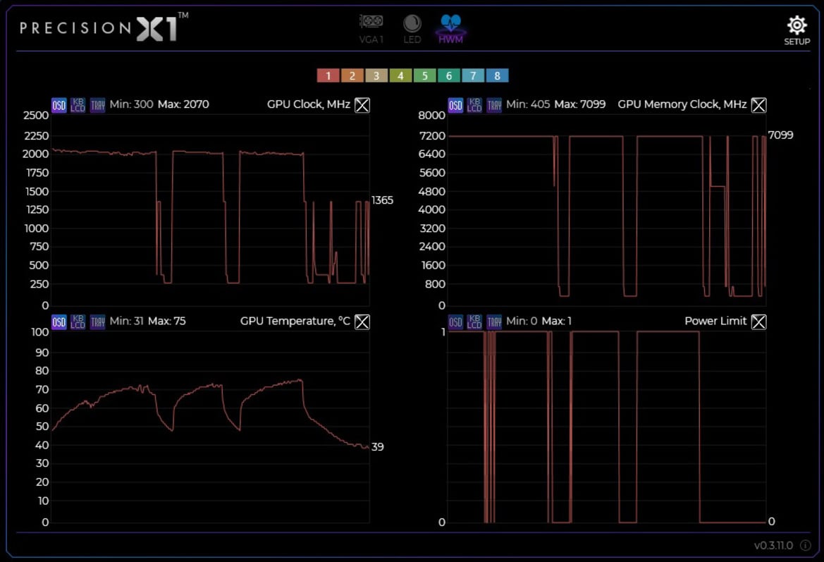Choose monitor slot 4

click(400, 75)
